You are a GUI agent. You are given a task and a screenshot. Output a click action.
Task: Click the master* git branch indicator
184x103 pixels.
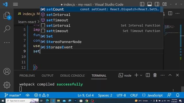[x=13, y=95]
